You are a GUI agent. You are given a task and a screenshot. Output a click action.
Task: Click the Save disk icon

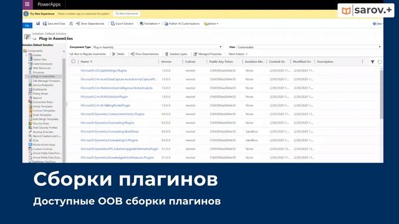point(37,24)
